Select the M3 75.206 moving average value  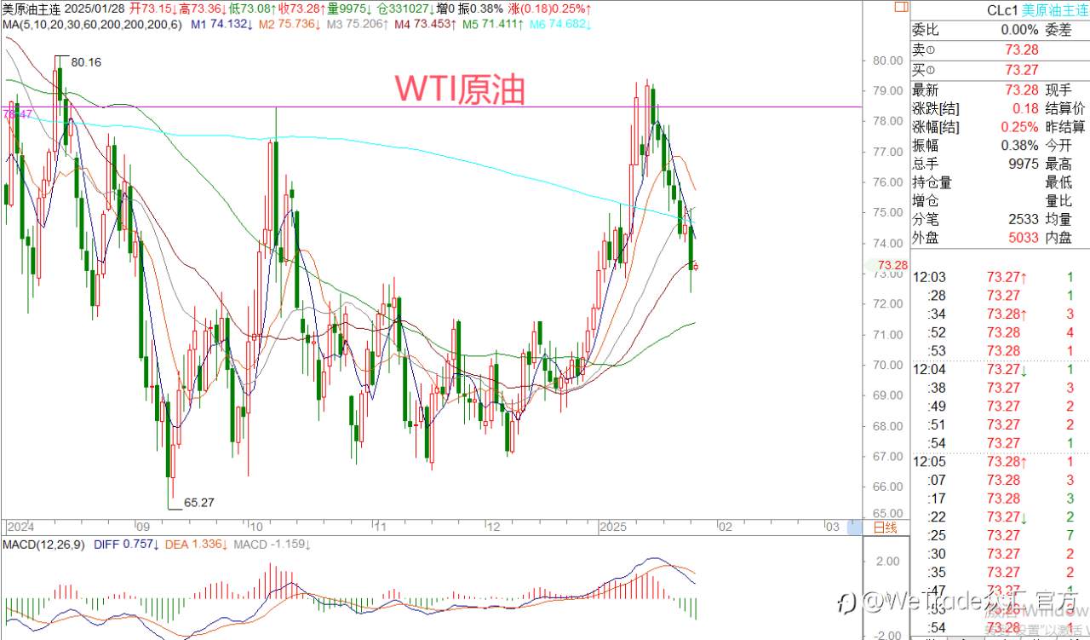[x=357, y=25]
